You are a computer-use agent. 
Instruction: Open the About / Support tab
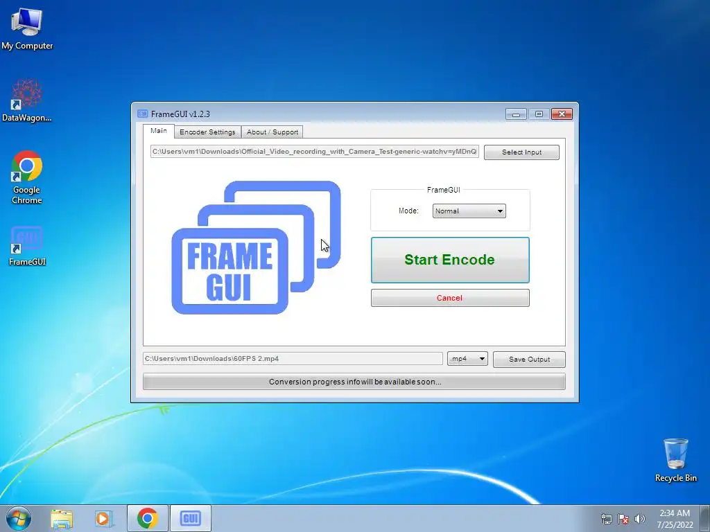(272, 132)
